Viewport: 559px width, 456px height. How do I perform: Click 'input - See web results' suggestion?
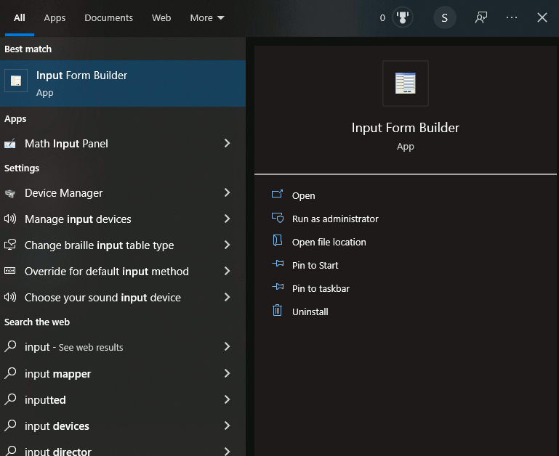point(123,346)
